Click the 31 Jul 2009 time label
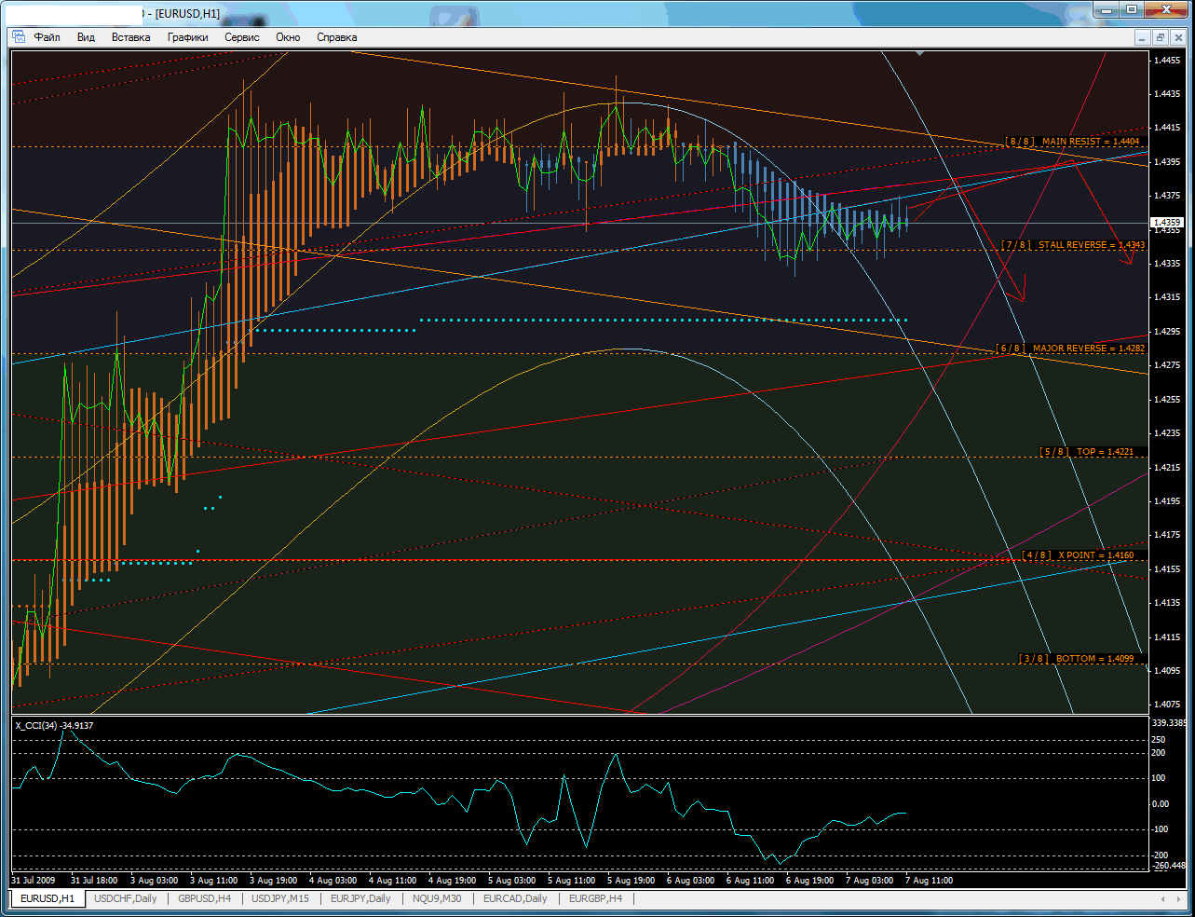Viewport: 1195px width, 917px height. pyautogui.click(x=34, y=881)
